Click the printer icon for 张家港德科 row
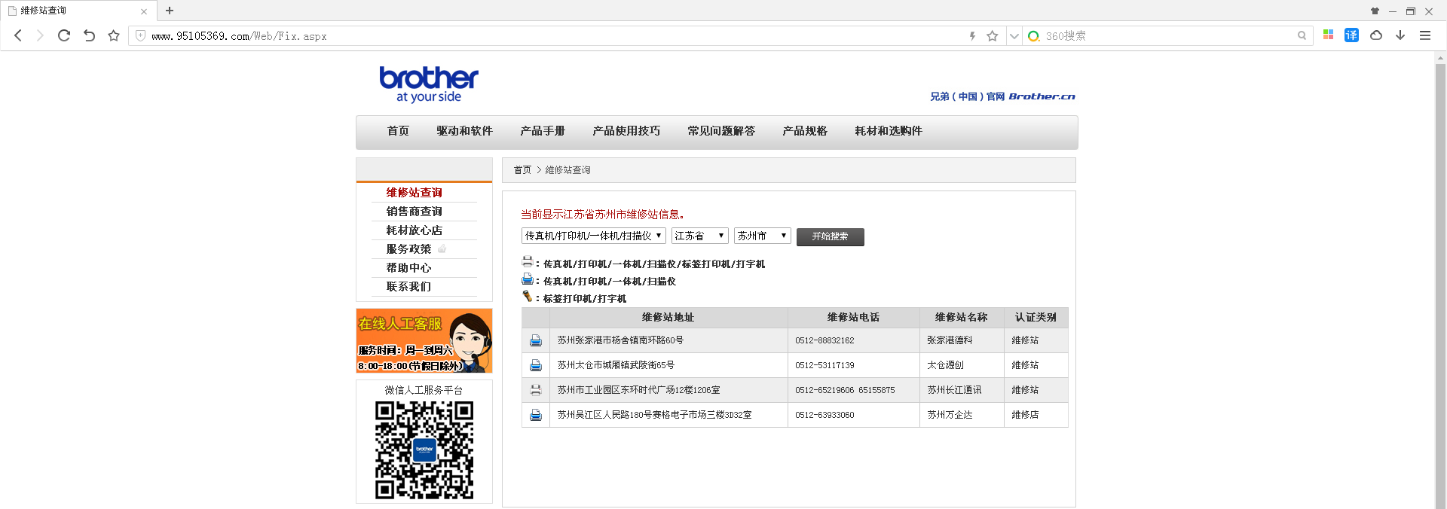 click(x=536, y=340)
